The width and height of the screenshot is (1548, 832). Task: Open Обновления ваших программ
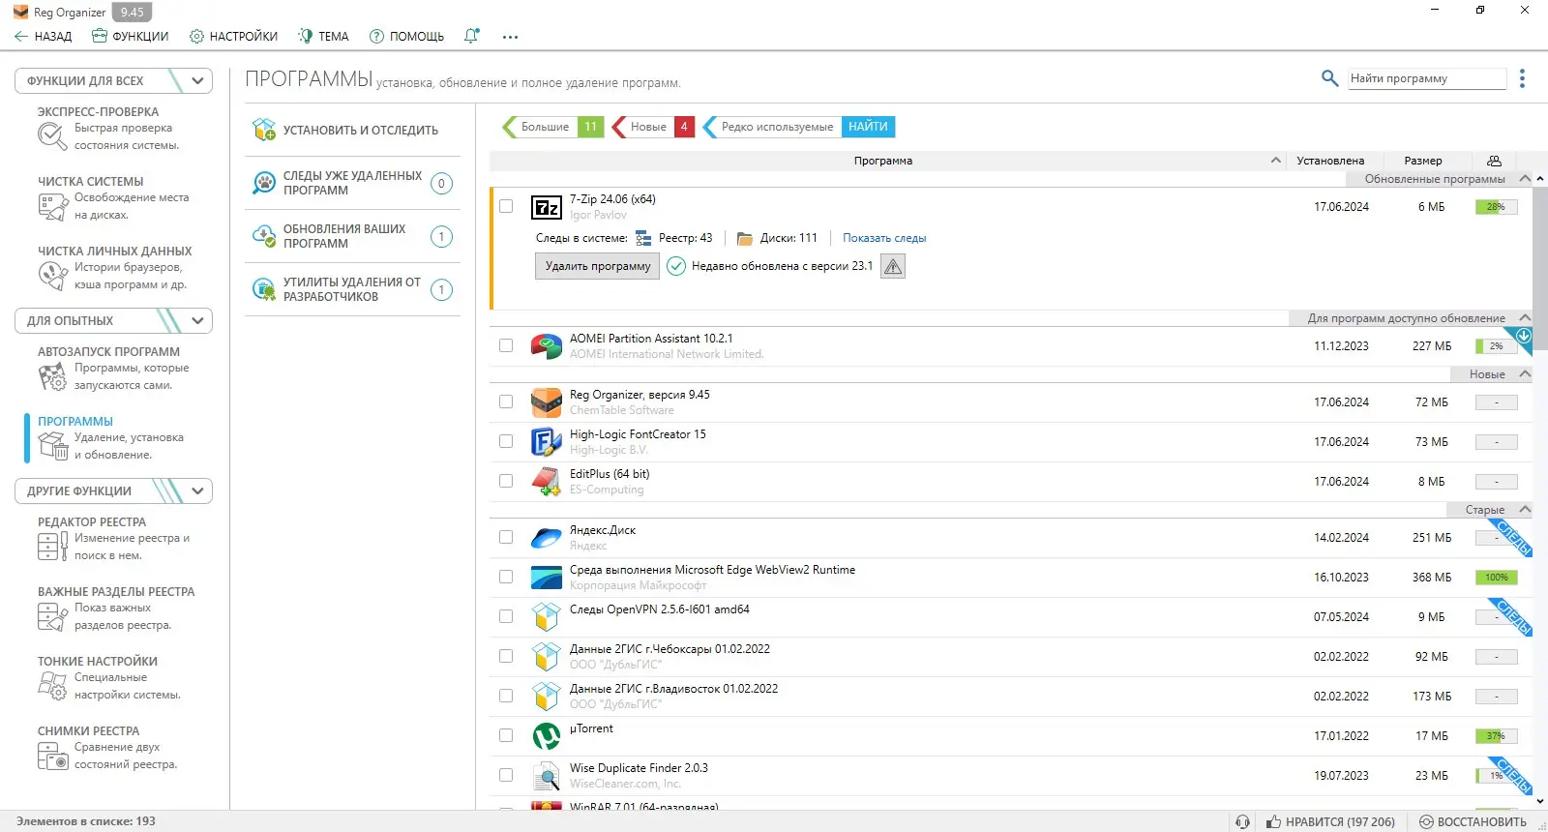pos(352,236)
